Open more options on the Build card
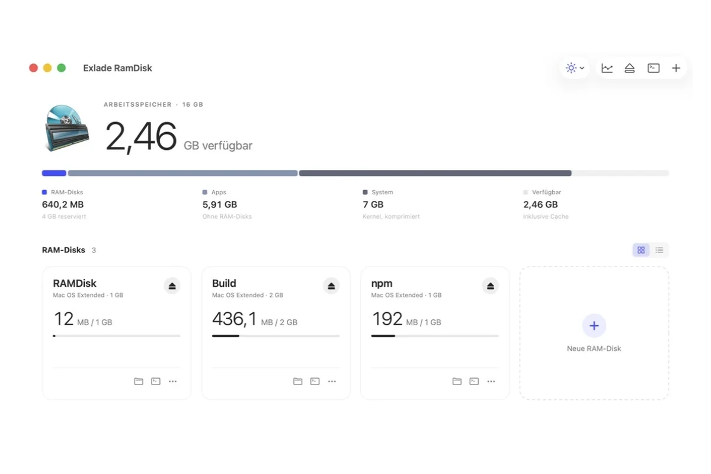Screen dimensions: 711x474 (332, 382)
